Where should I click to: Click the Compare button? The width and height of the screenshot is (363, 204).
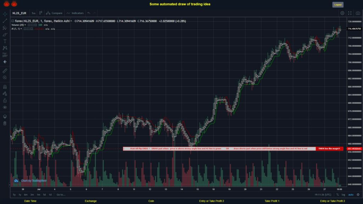[54, 13]
